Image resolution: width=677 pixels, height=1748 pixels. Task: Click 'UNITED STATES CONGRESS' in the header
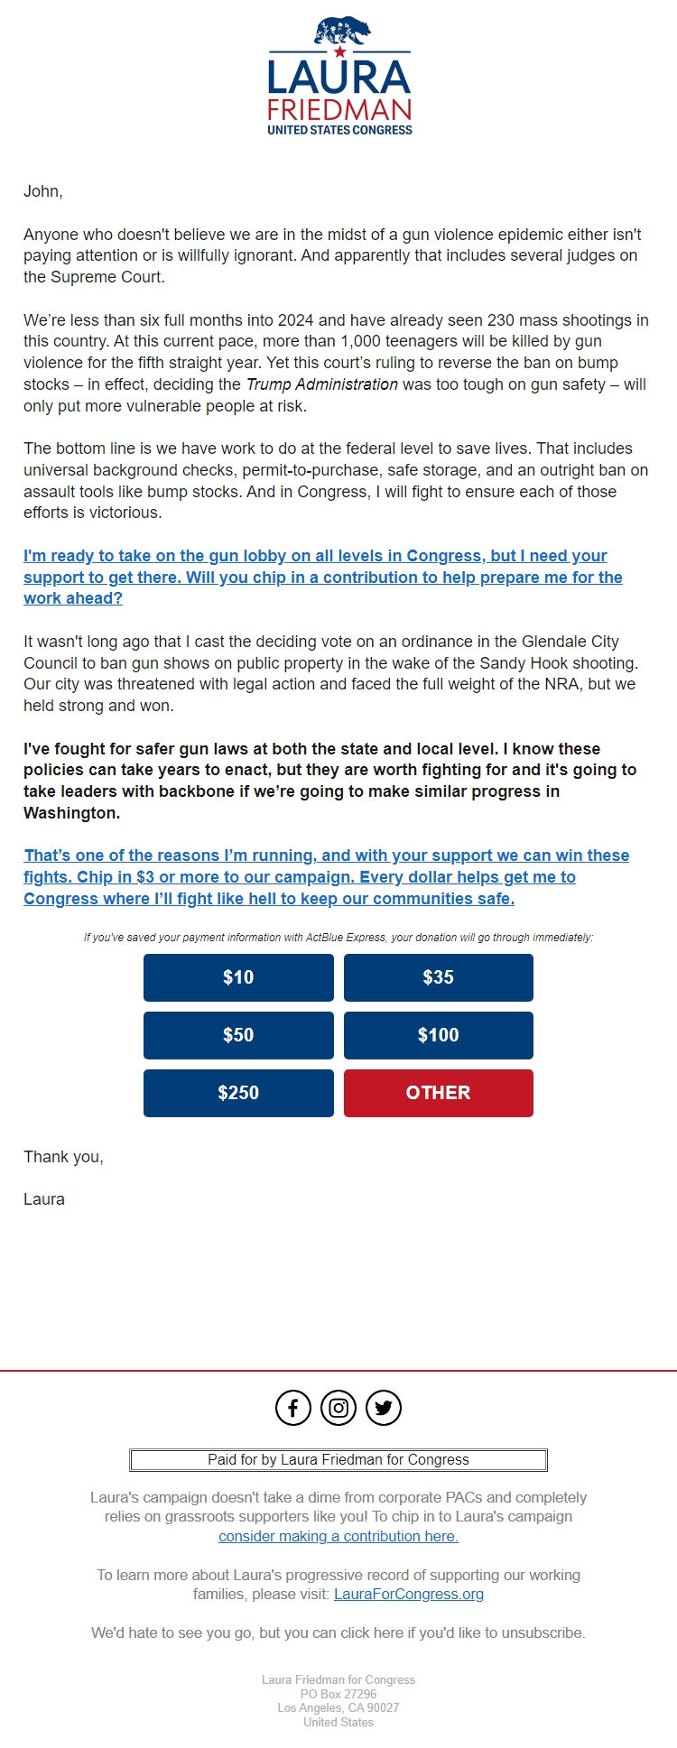pos(338,129)
